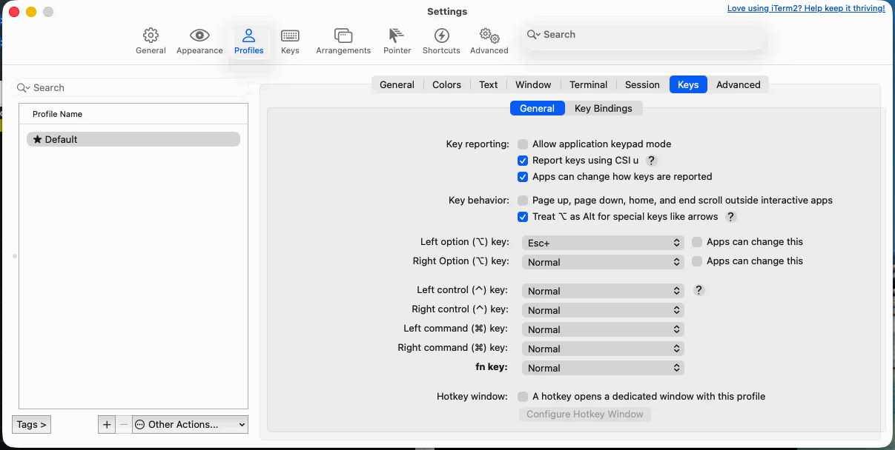
Task: Open Pointer settings with cursor icon
Action: click(x=397, y=35)
